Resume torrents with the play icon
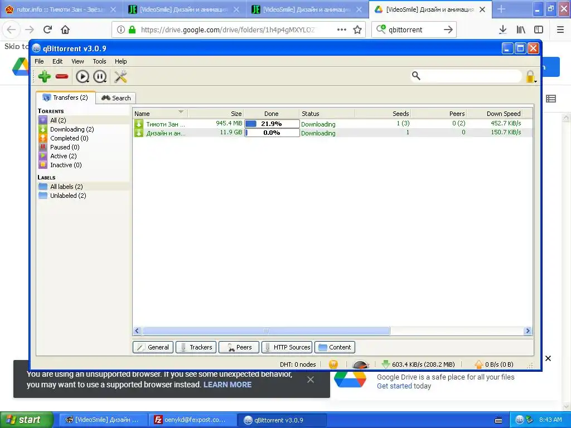This screenshot has height=428, width=571. click(83, 76)
